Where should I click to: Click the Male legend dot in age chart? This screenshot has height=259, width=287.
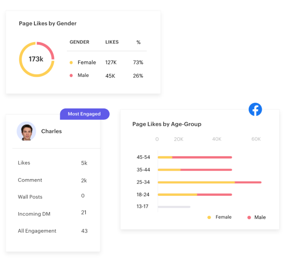(x=249, y=217)
